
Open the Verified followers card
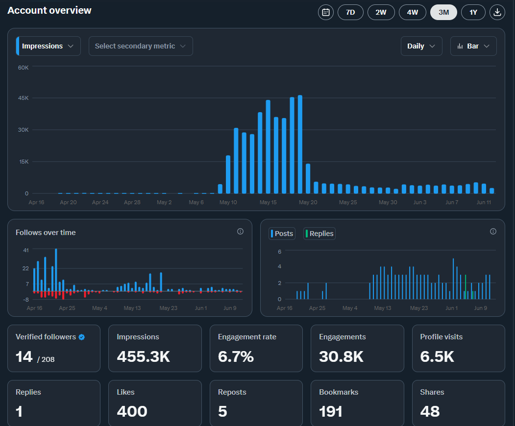tap(54, 348)
